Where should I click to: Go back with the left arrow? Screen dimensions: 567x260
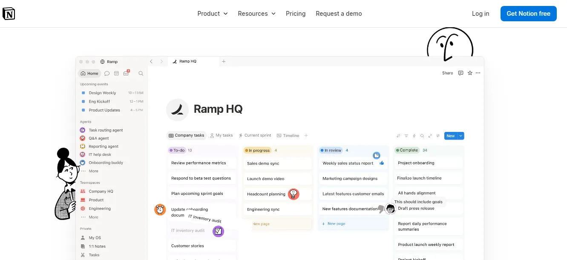[151, 61]
